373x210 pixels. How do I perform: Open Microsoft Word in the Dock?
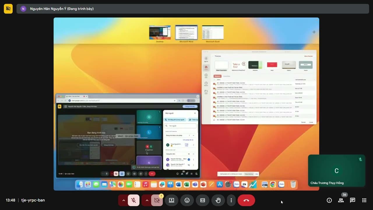coord(178,184)
